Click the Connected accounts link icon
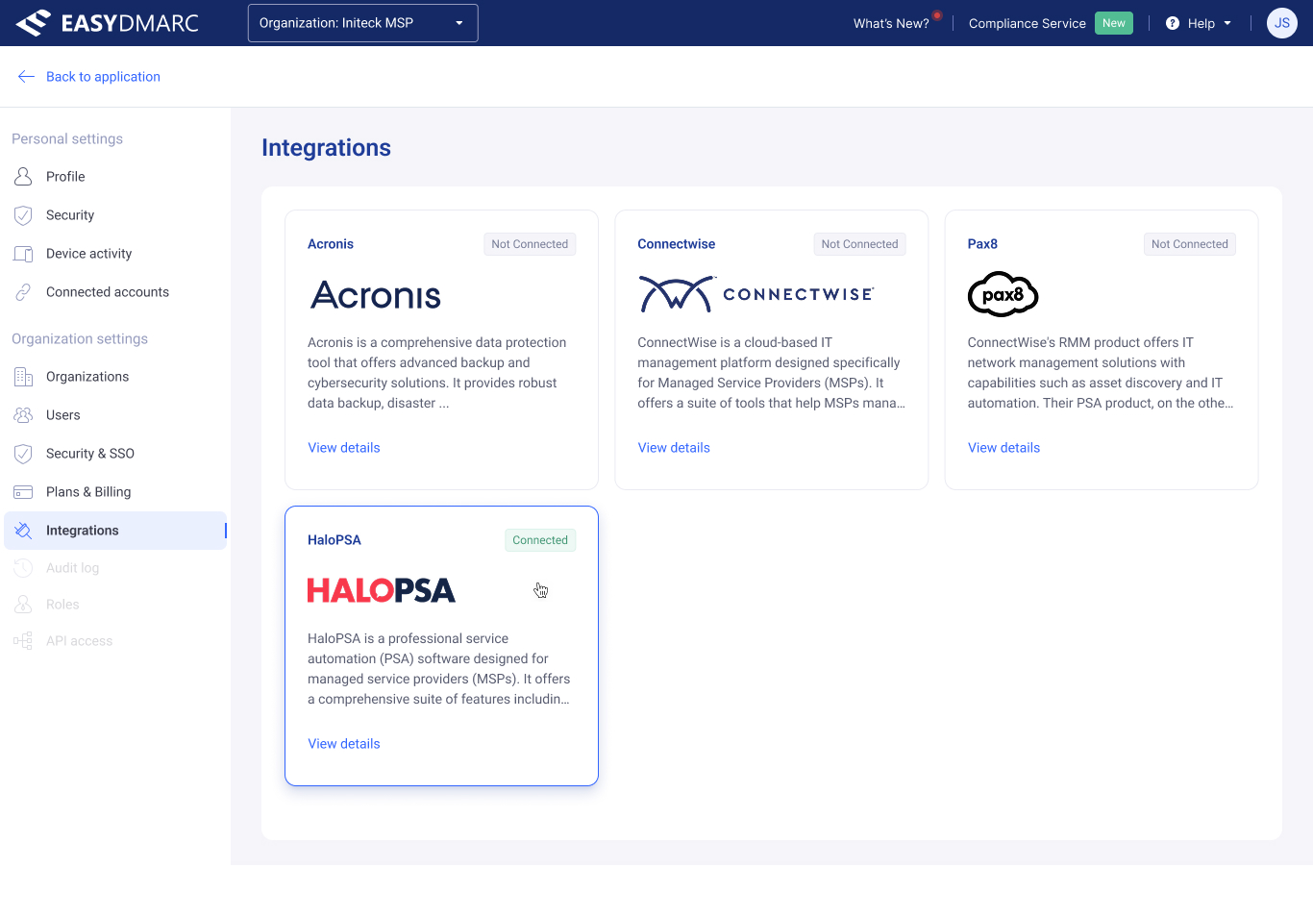1313x917 pixels. [23, 292]
